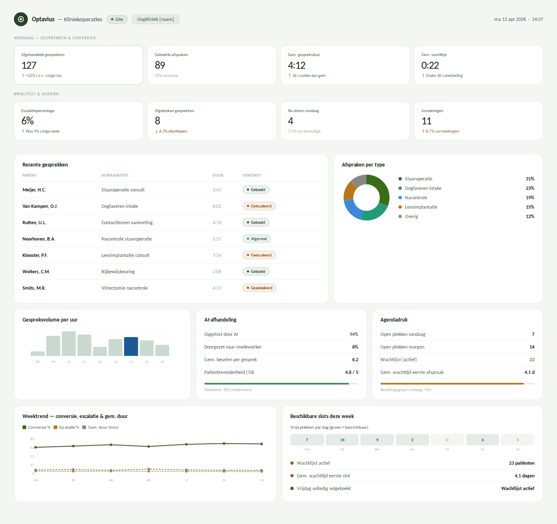Open the Geboekte afspraken card
Screen dimensions: 557x524
(212, 65)
